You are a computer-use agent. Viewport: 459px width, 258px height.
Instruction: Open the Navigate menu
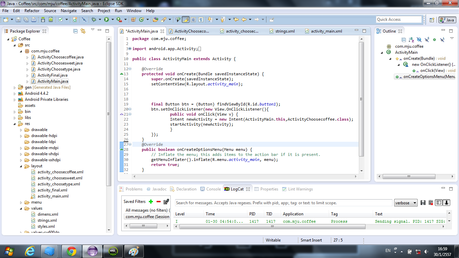[69, 11]
